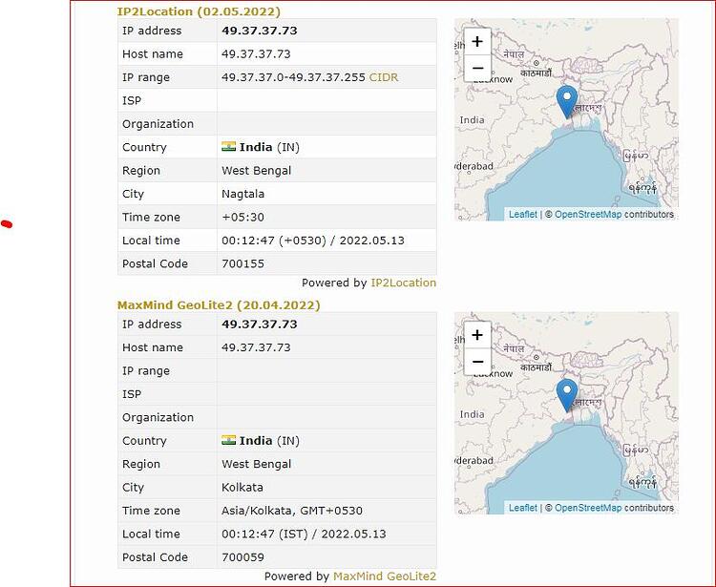The height and width of the screenshot is (587, 716).
Task: Click India flag in IP2Location Country row
Action: click(x=228, y=147)
